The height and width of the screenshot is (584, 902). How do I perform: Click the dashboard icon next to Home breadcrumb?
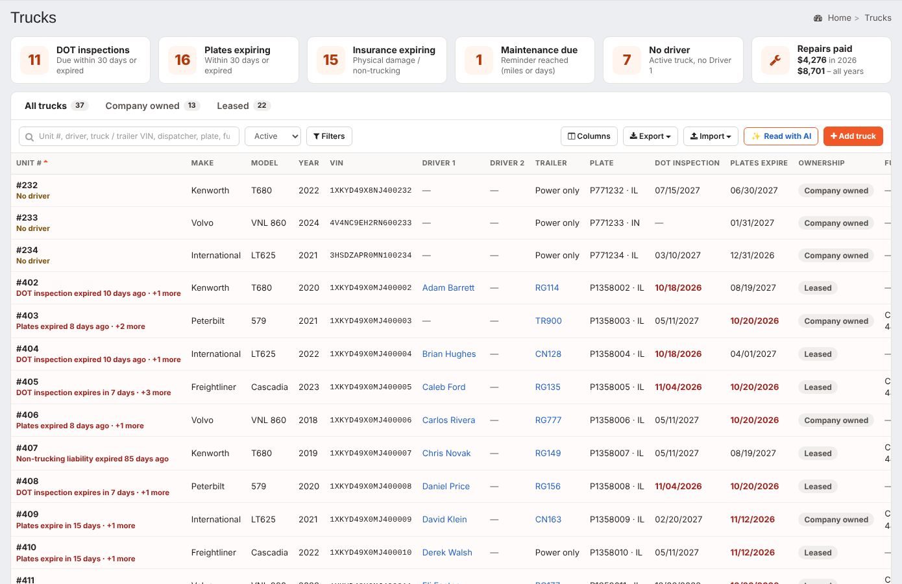[x=818, y=18]
